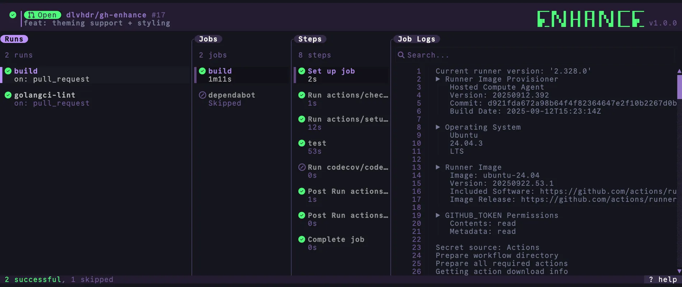This screenshot has width=682, height=287.
Task: Switch to the Jobs panel tab
Action: pyautogui.click(x=208, y=39)
